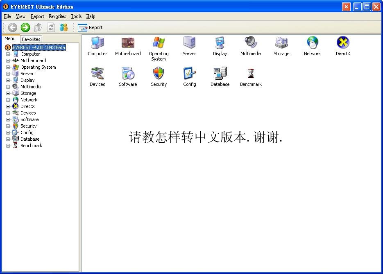Screen dimensions: 383x274
Task: Open the Database icon in main pane
Action: click(220, 73)
